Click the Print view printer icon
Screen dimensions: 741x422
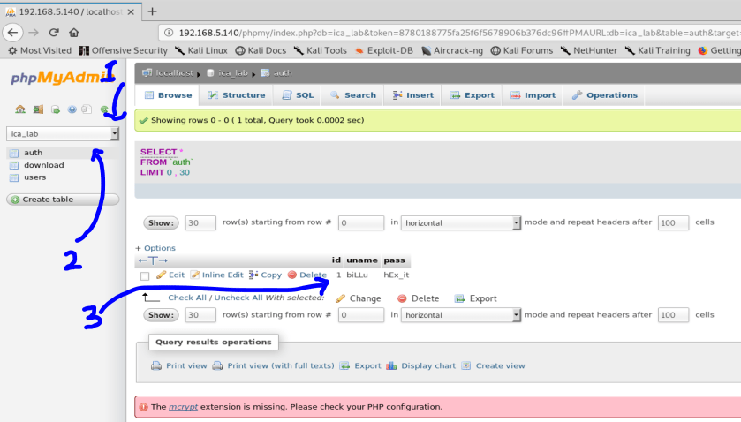[156, 365]
